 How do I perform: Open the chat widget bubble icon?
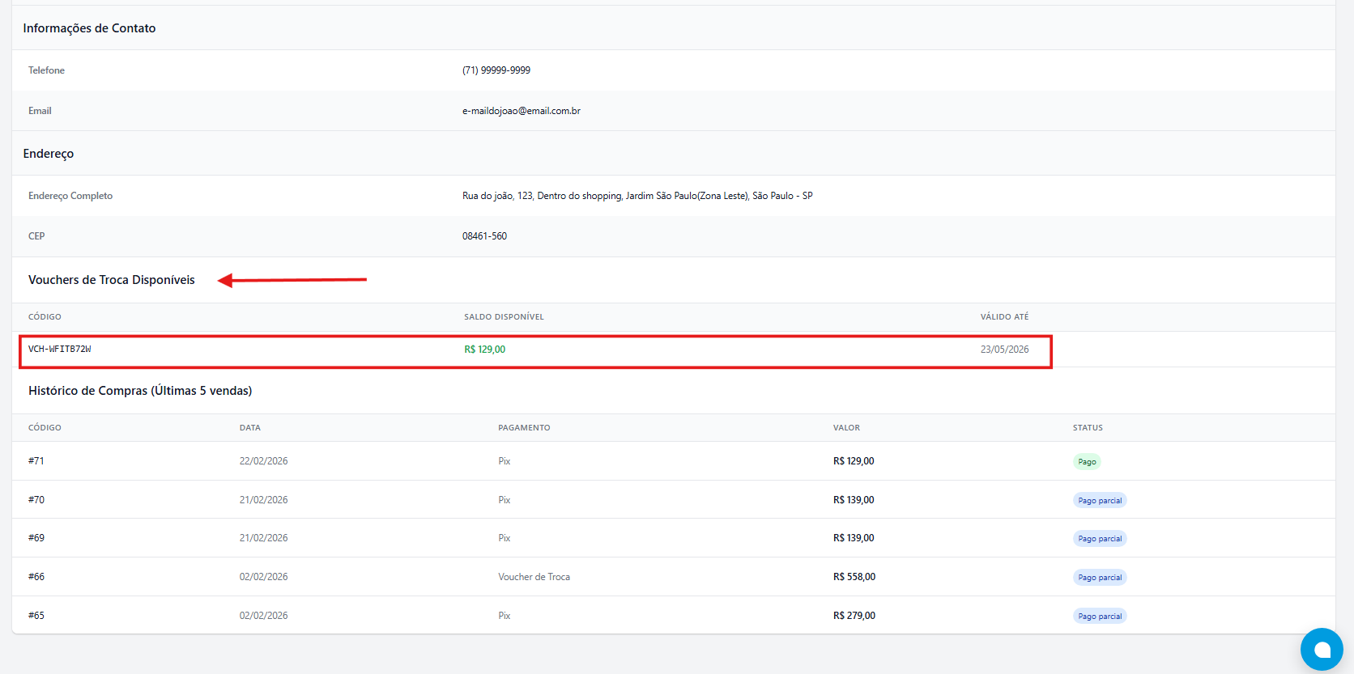pos(1322,649)
